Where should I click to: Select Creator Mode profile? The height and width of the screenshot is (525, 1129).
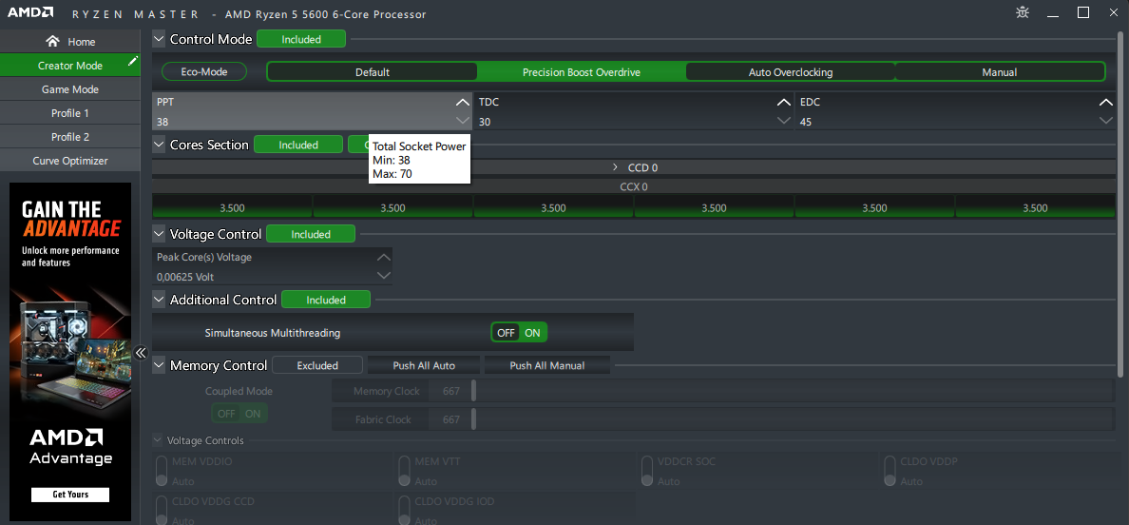click(69, 66)
